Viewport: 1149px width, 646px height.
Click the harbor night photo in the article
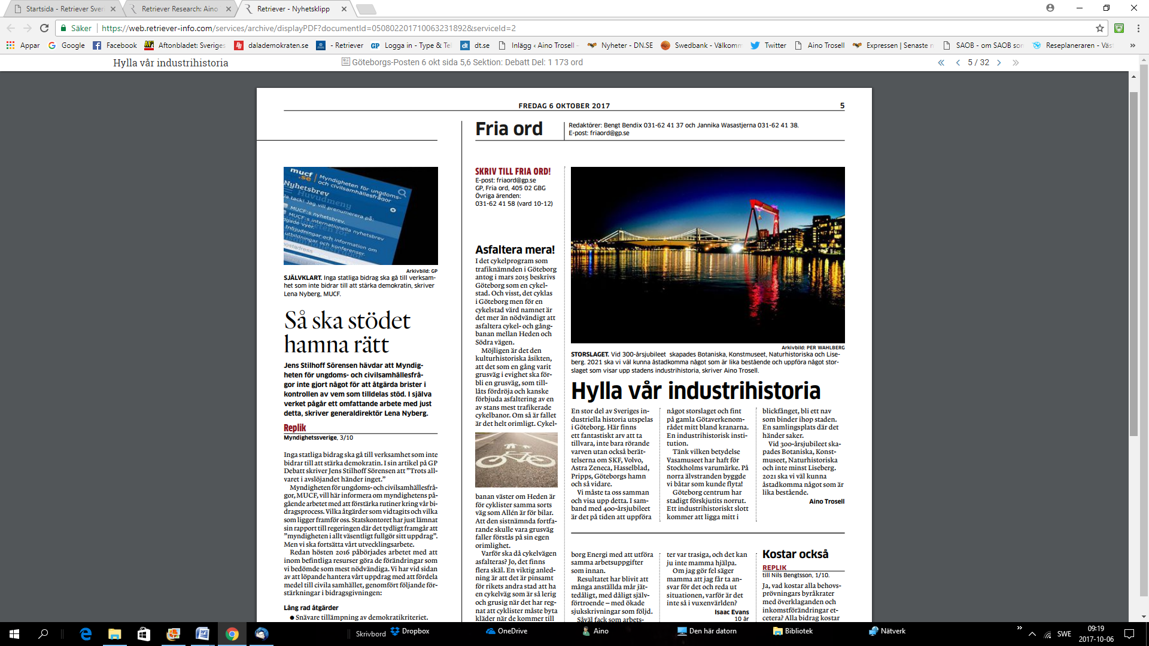point(707,255)
